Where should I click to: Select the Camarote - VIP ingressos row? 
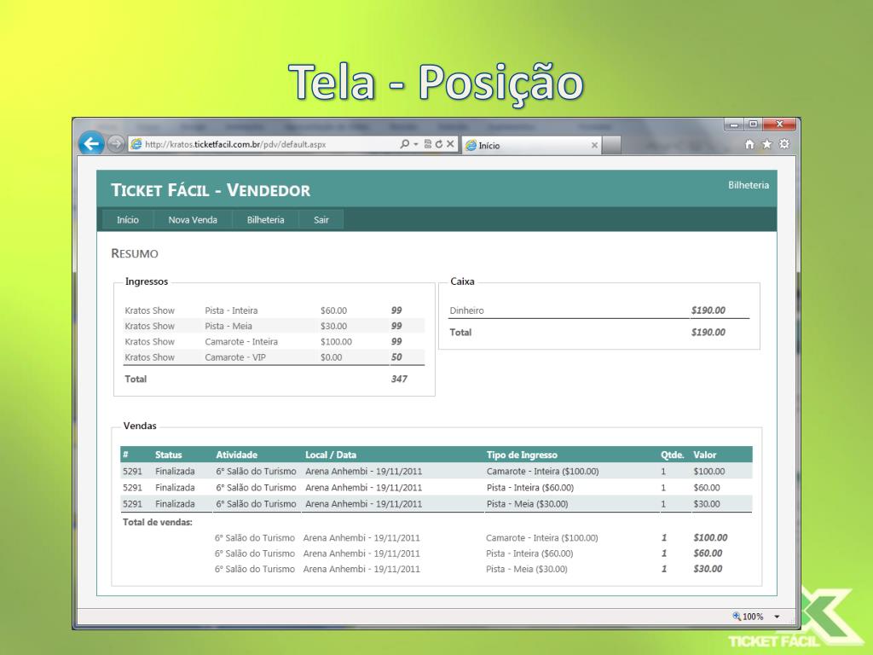pos(274,357)
